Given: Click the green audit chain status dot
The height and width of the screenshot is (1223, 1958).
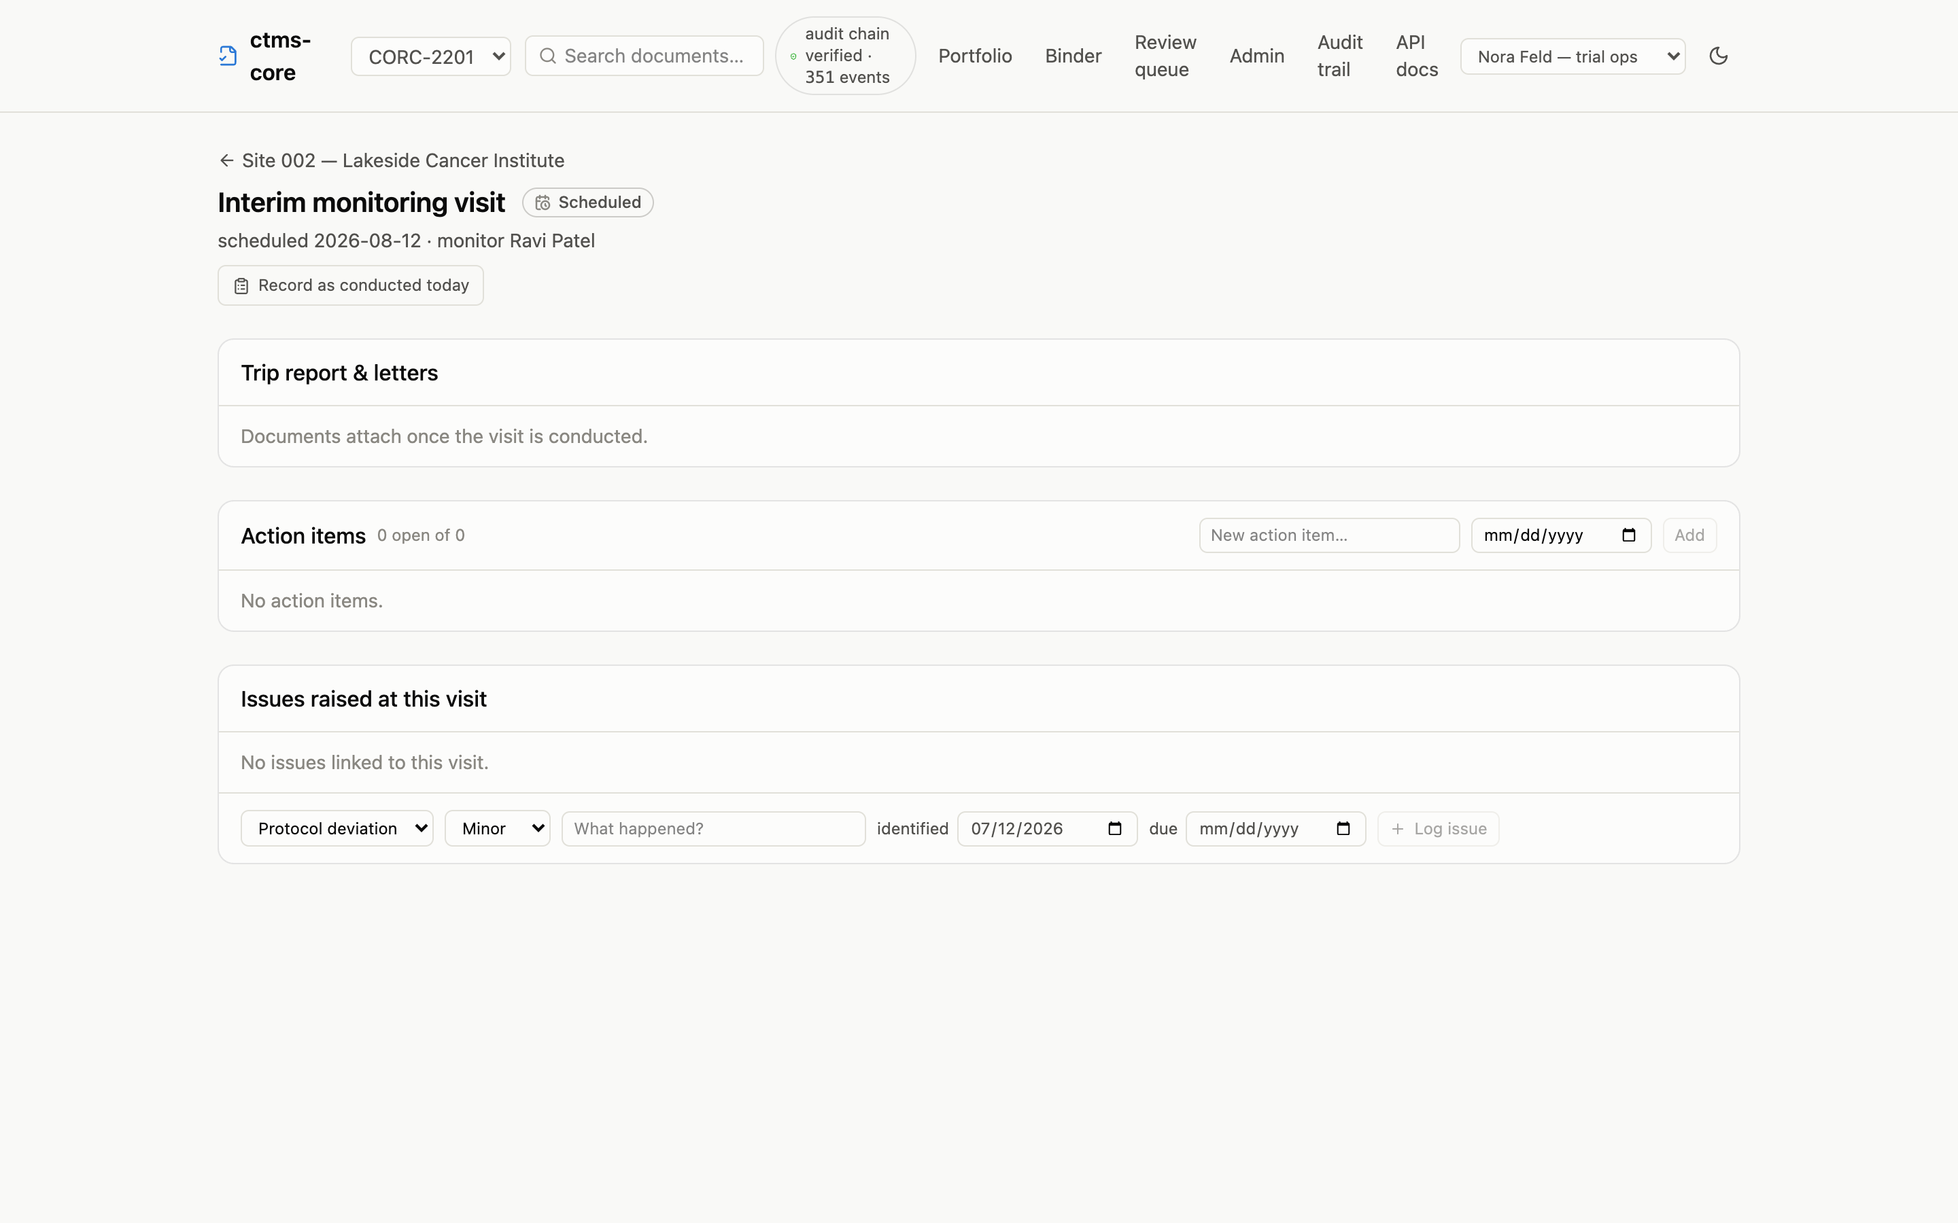Looking at the screenshot, I should pos(793,56).
